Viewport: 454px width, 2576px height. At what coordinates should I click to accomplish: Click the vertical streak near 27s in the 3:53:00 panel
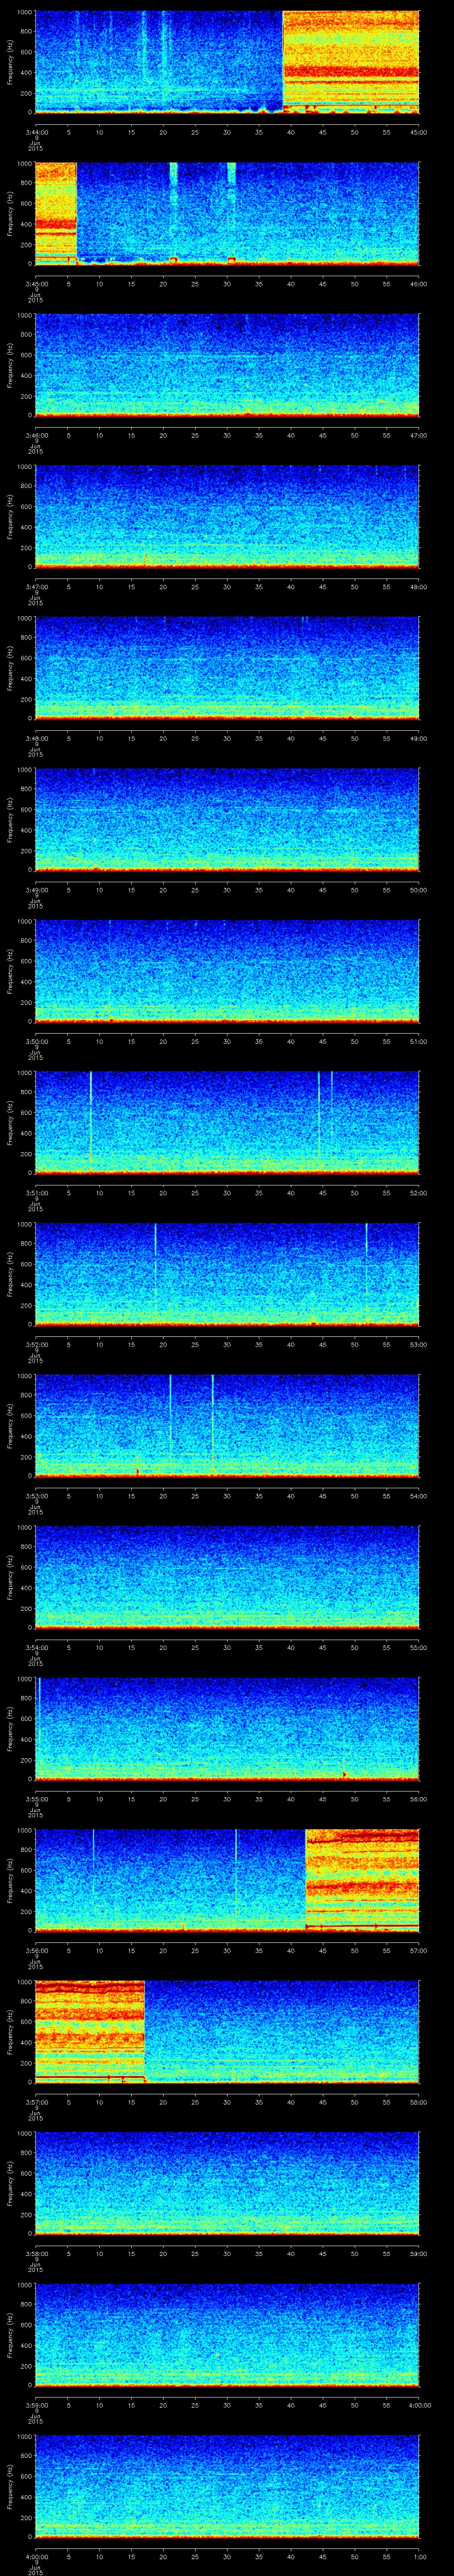pyautogui.click(x=212, y=1410)
